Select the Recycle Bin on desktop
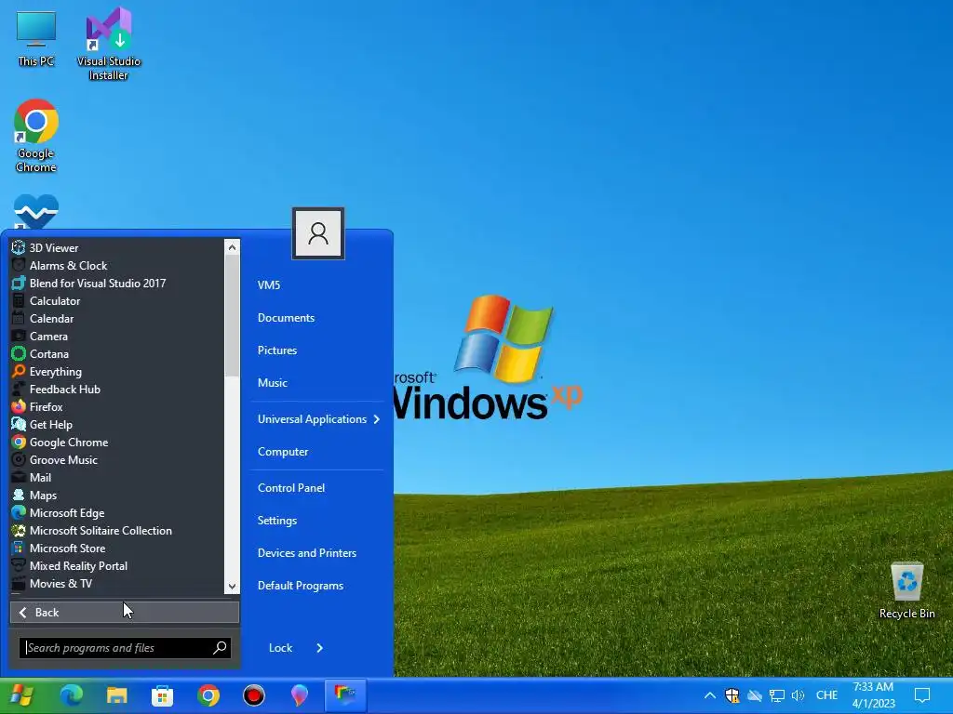This screenshot has width=953, height=714. 906,590
